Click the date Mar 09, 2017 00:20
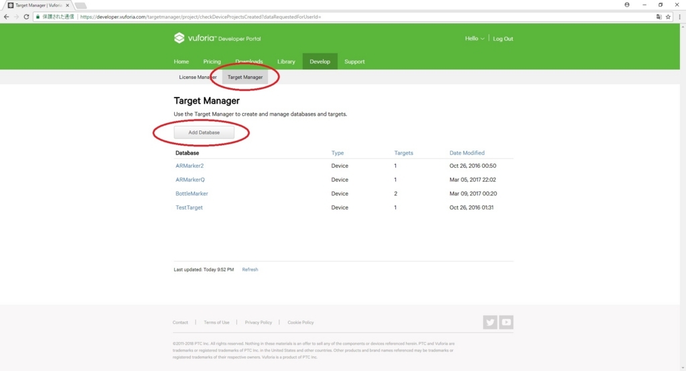Image resolution: width=686 pixels, height=371 pixels. tap(473, 194)
